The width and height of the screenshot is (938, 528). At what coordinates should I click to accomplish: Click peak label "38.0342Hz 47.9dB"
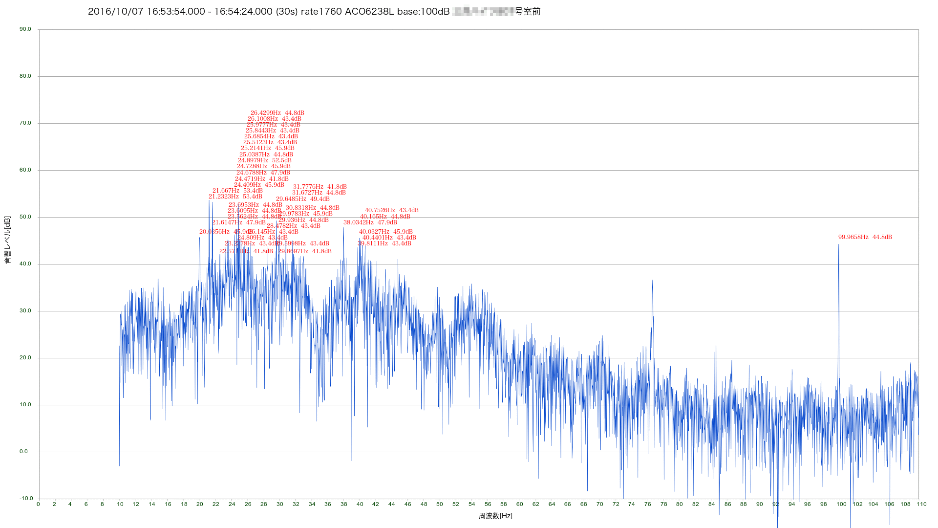tap(370, 222)
